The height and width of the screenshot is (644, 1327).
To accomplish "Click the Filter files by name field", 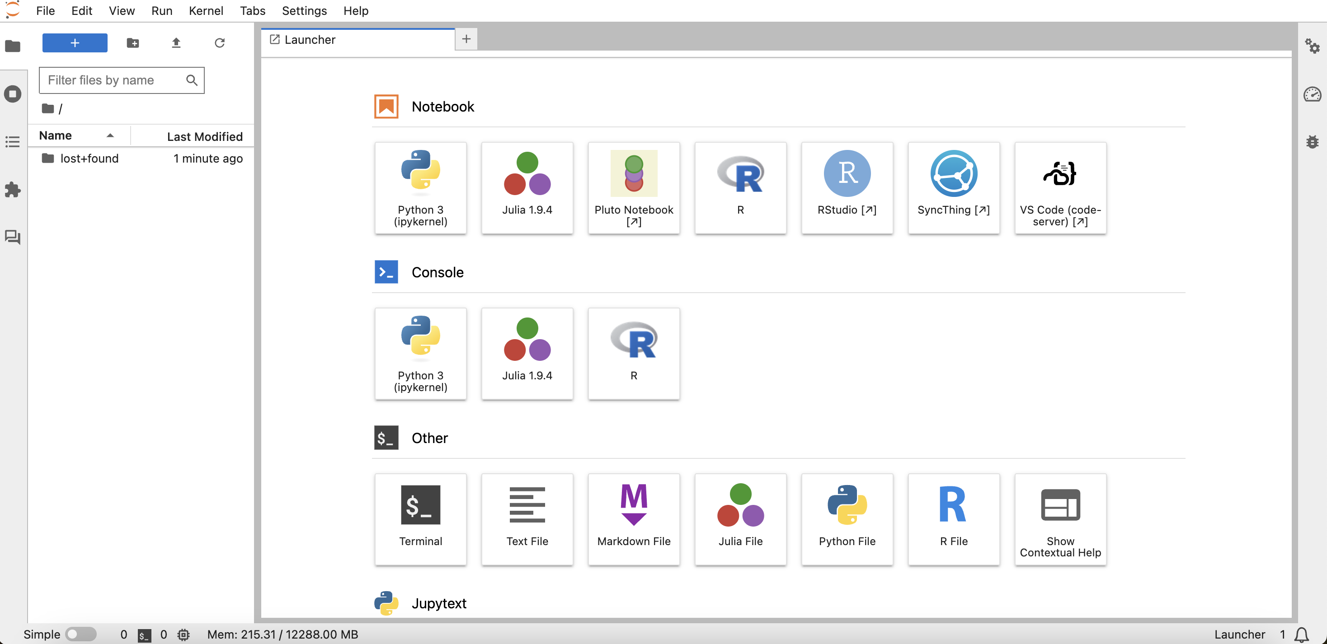I will (x=122, y=80).
